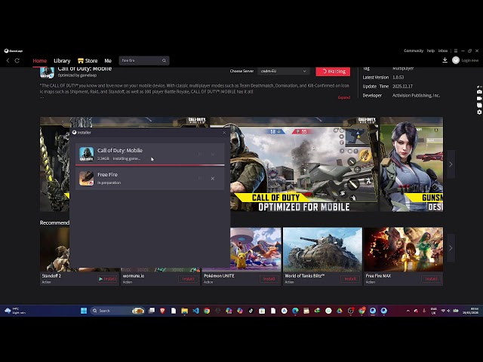Open 'Optimized for Mobile' gameplay screenshot
The width and height of the screenshot is (483, 362).
point(304,164)
